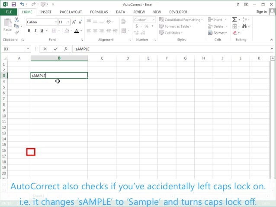Viewport: 276px width, 207px height.
Task: Switch to the PAGE LAYOUT tab
Action: 71,12
